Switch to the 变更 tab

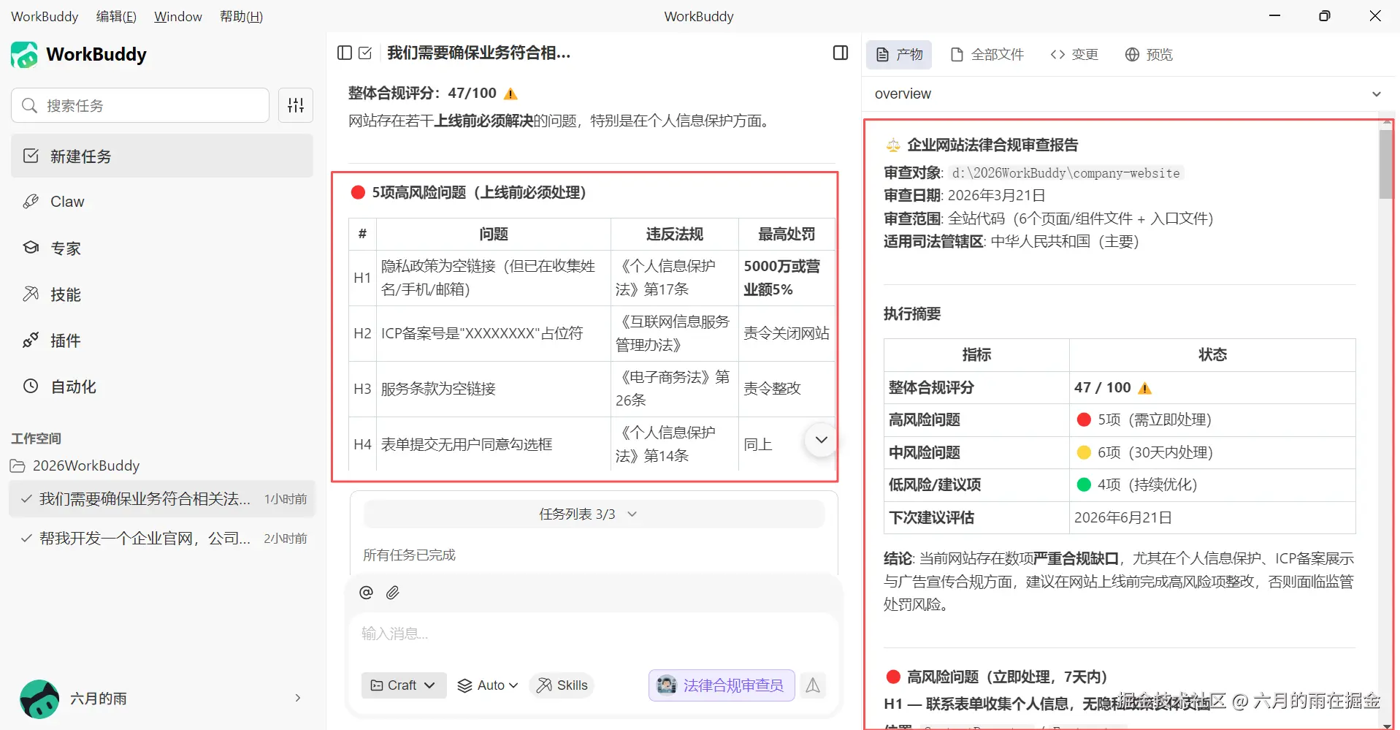pos(1074,55)
